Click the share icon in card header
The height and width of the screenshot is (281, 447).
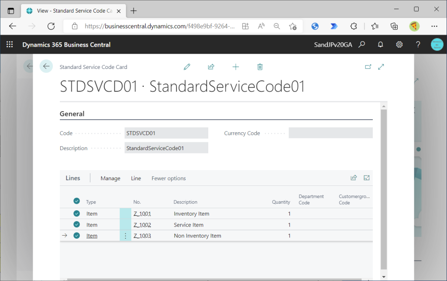pos(211,67)
